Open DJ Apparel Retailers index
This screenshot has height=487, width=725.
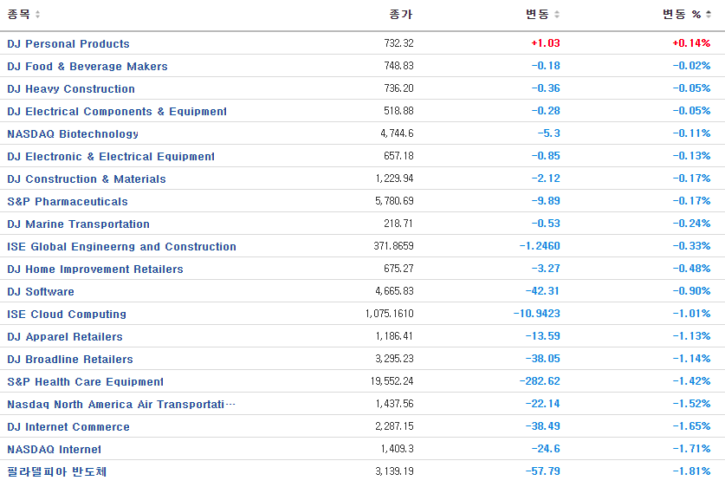click(x=65, y=337)
